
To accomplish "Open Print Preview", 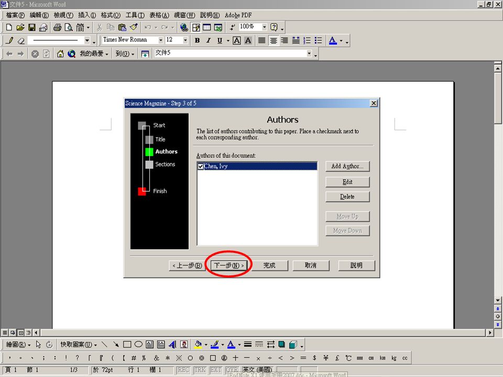I will pos(69,28).
